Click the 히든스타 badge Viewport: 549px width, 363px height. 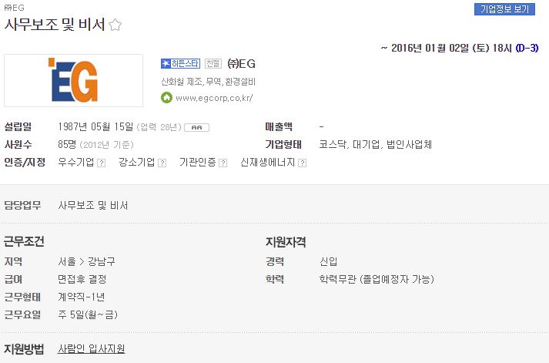180,63
